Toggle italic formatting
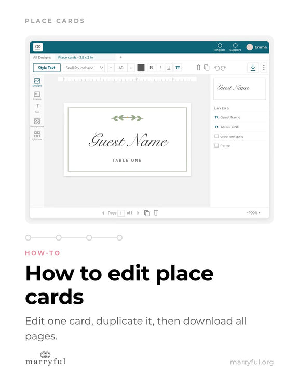Image resolution: width=299 pixels, height=374 pixels. [x=160, y=68]
